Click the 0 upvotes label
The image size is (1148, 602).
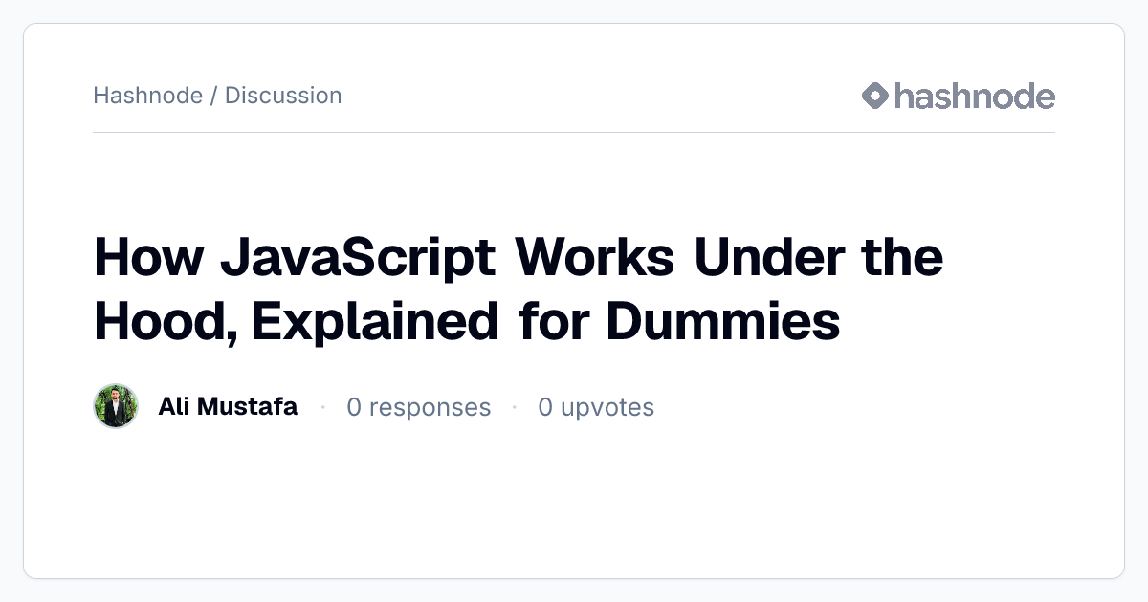pyautogui.click(x=596, y=408)
